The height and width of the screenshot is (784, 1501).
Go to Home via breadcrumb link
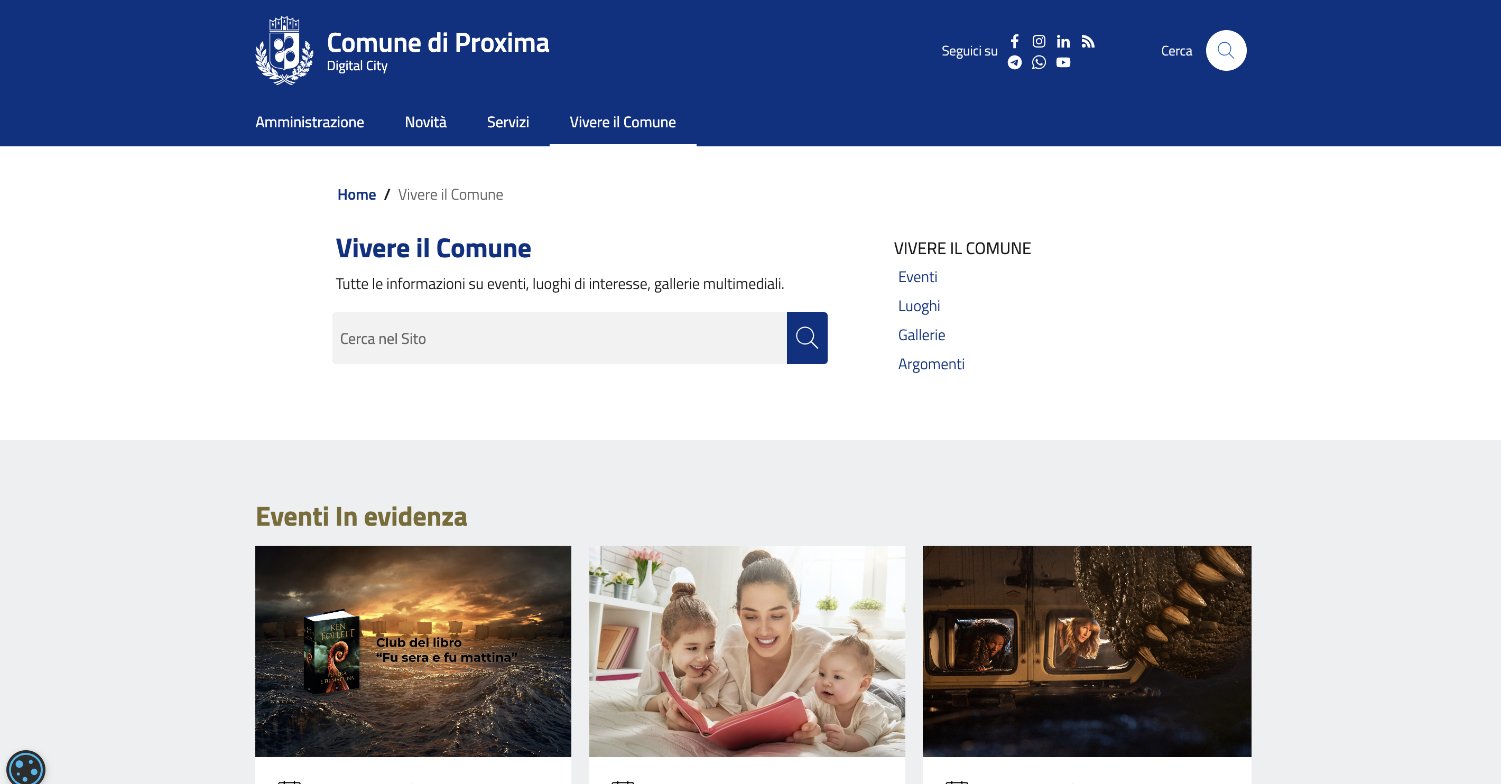tap(357, 194)
